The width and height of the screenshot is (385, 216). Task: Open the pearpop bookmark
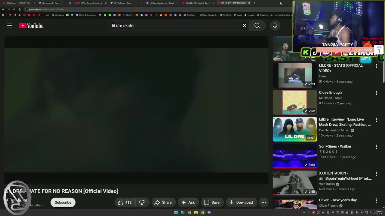pyautogui.click(x=249, y=15)
